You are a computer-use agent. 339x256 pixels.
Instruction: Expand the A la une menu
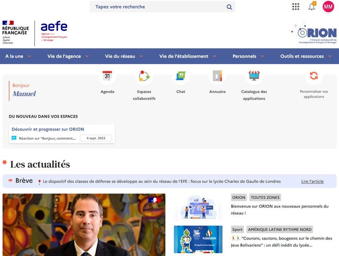pos(18,56)
